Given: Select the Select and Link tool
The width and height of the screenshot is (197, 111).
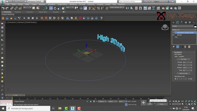Looking at the screenshot, I should [x=12, y=8].
